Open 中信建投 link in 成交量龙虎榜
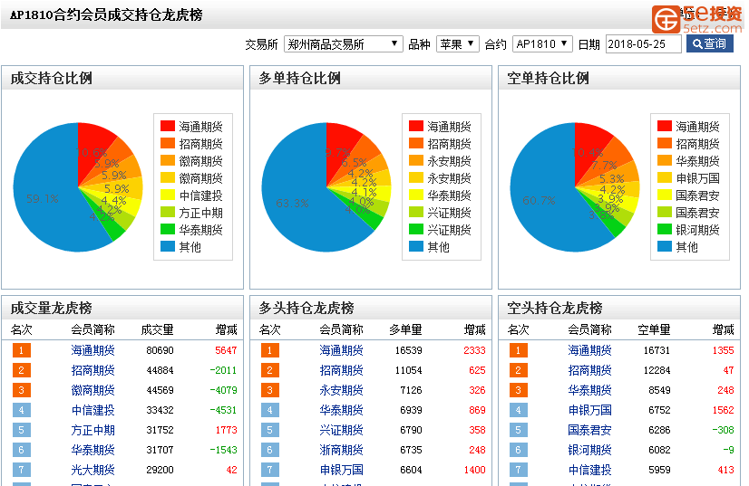 (93, 410)
